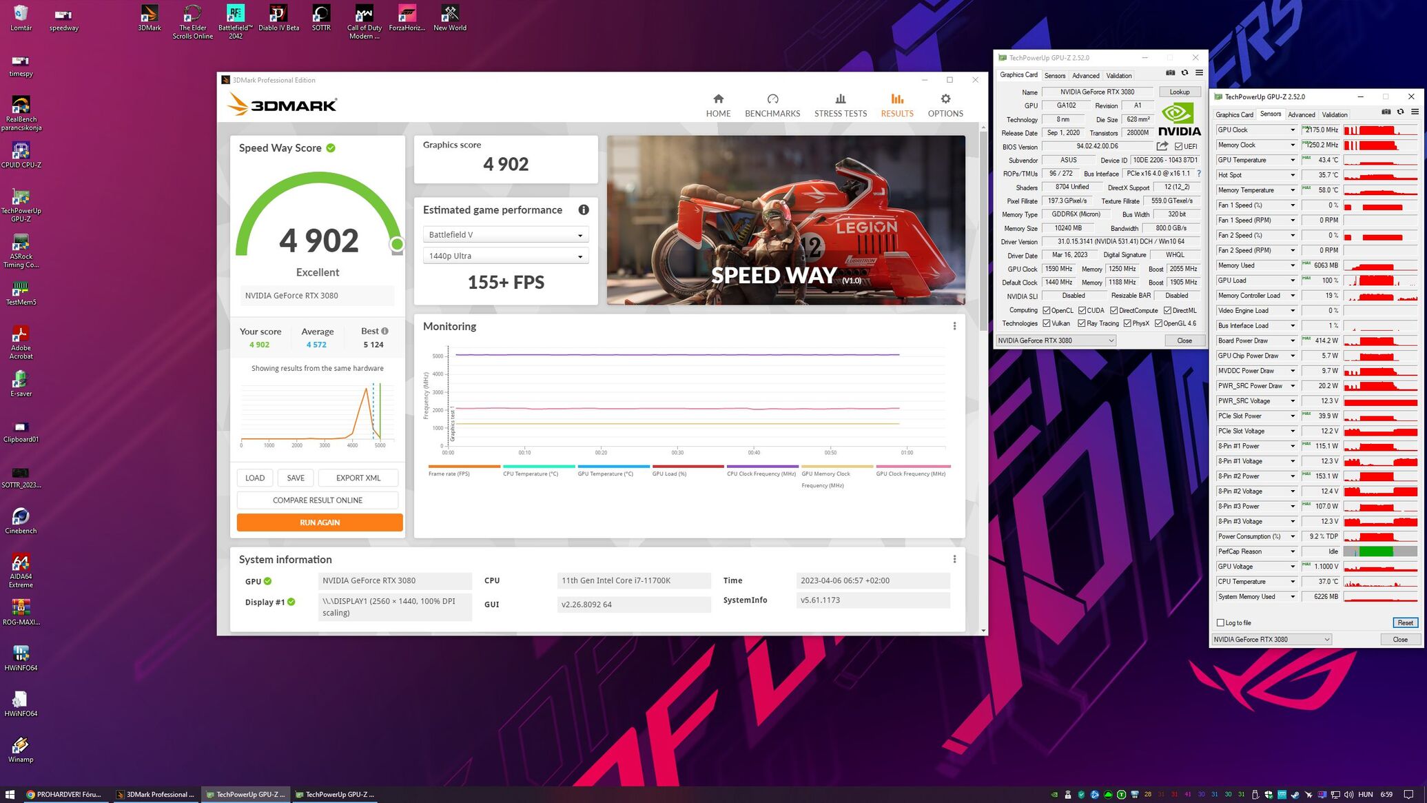The width and height of the screenshot is (1427, 803).
Task: Toggle the DirectML checkbox
Action: [x=1168, y=311]
